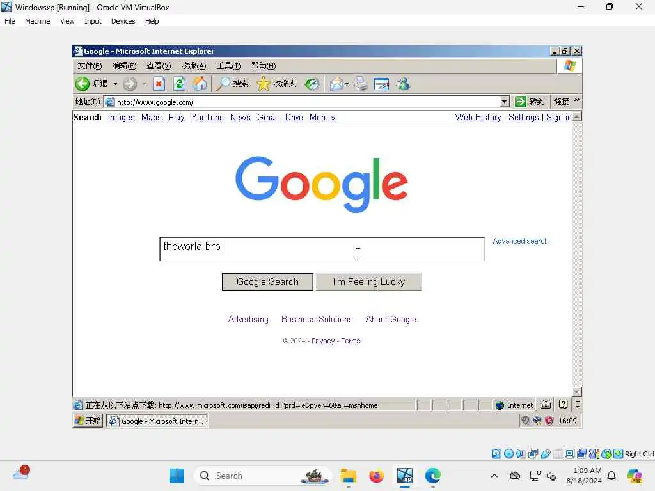Click the History clock-globe icon

click(312, 84)
